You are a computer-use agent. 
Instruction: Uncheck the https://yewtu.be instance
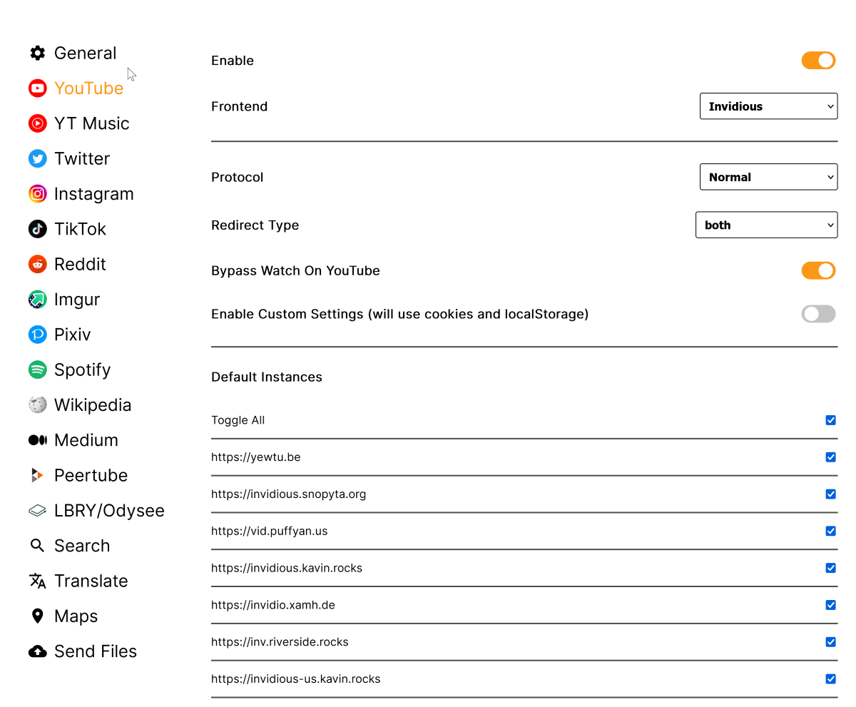tap(830, 457)
